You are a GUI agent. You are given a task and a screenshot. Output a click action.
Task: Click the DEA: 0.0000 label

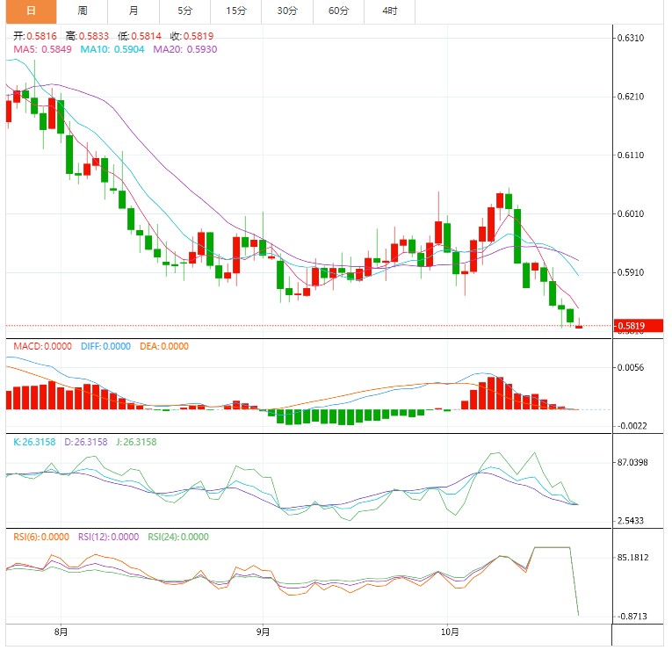[163, 346]
